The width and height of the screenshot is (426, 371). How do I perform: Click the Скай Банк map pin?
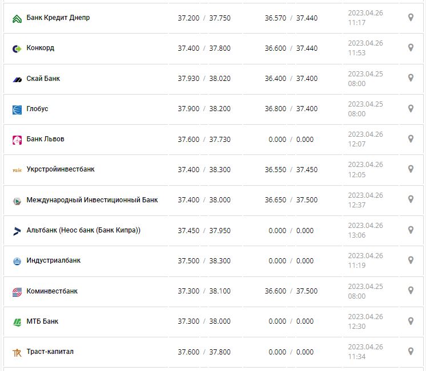pyautogui.click(x=410, y=78)
